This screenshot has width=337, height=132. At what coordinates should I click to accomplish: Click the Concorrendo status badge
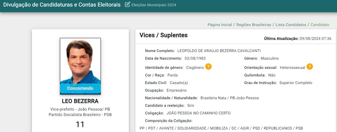click(80, 88)
